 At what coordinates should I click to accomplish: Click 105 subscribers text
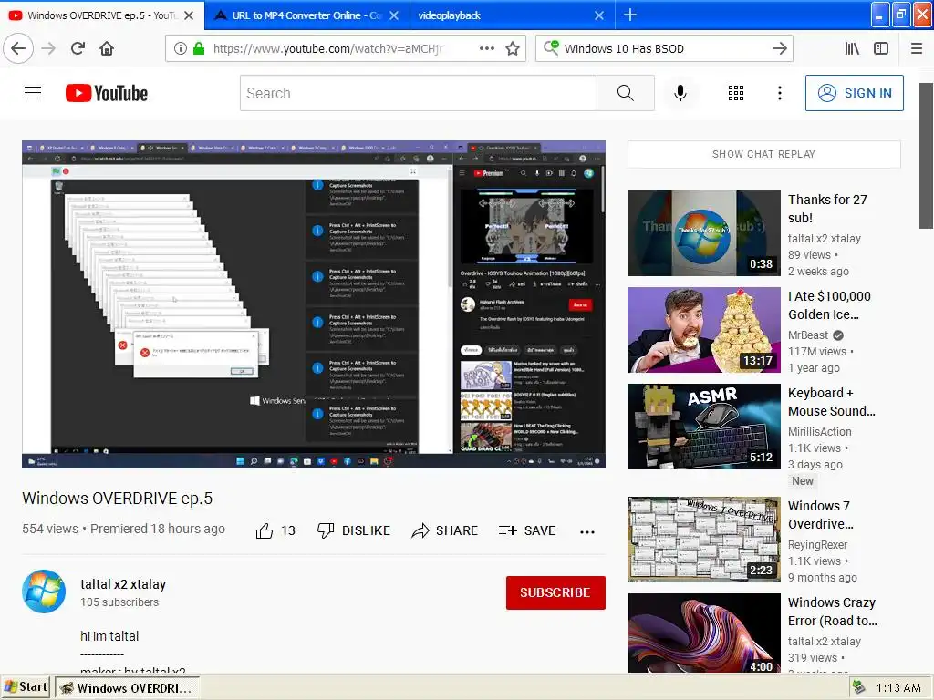pos(119,602)
